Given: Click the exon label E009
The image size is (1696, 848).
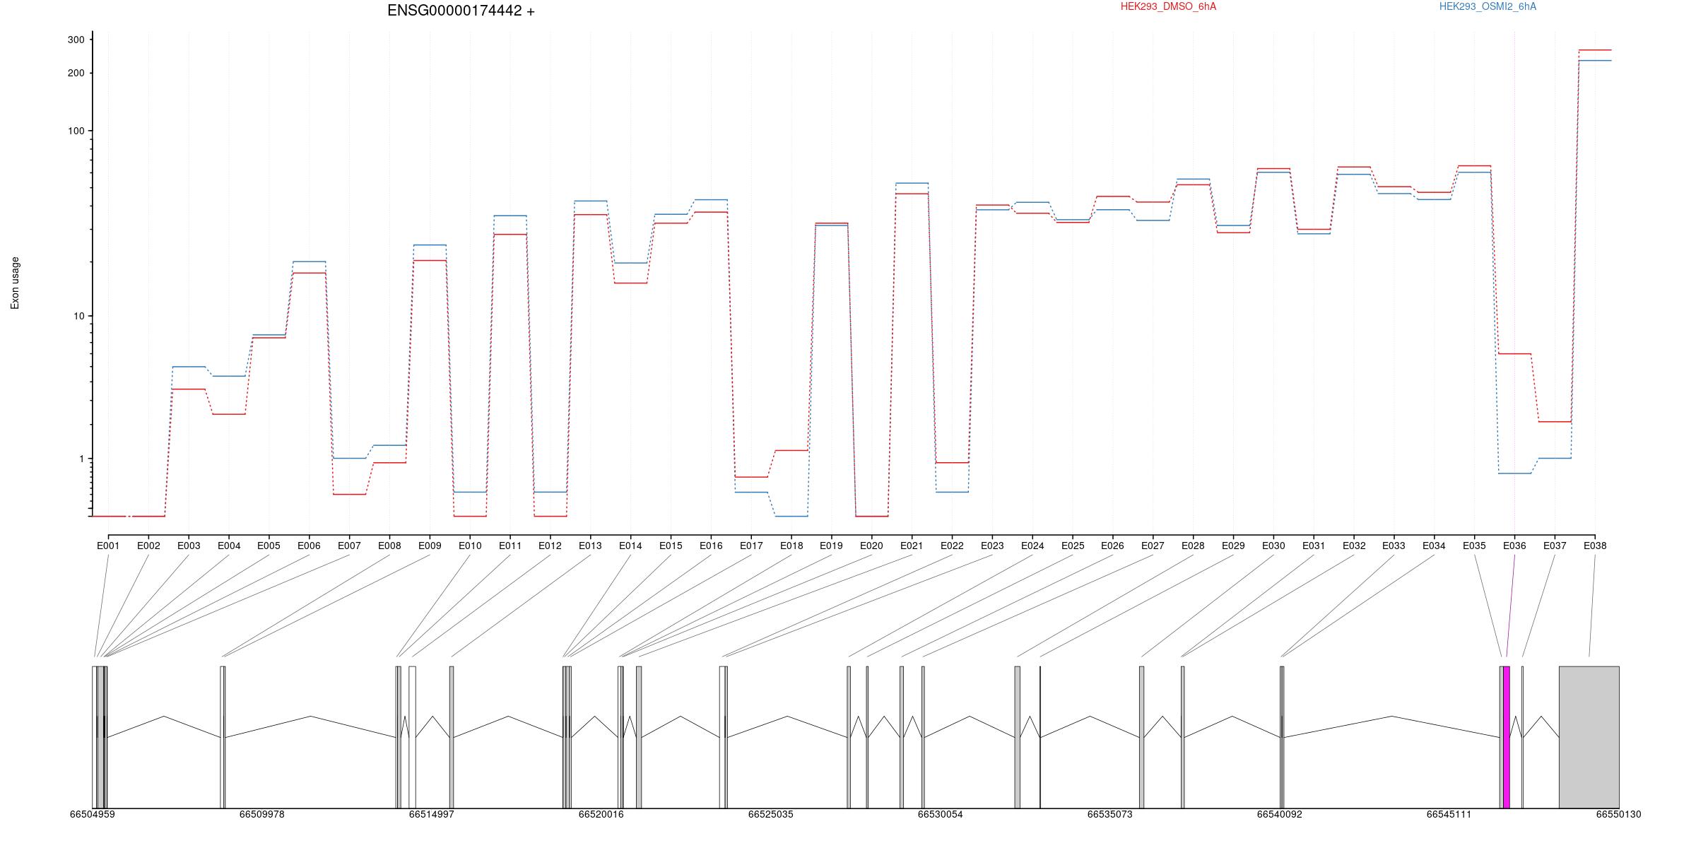Looking at the screenshot, I should [430, 546].
